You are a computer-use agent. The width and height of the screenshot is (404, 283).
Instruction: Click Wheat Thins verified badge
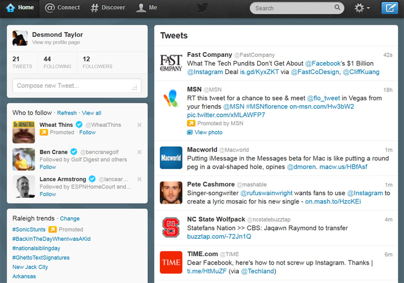79,125
